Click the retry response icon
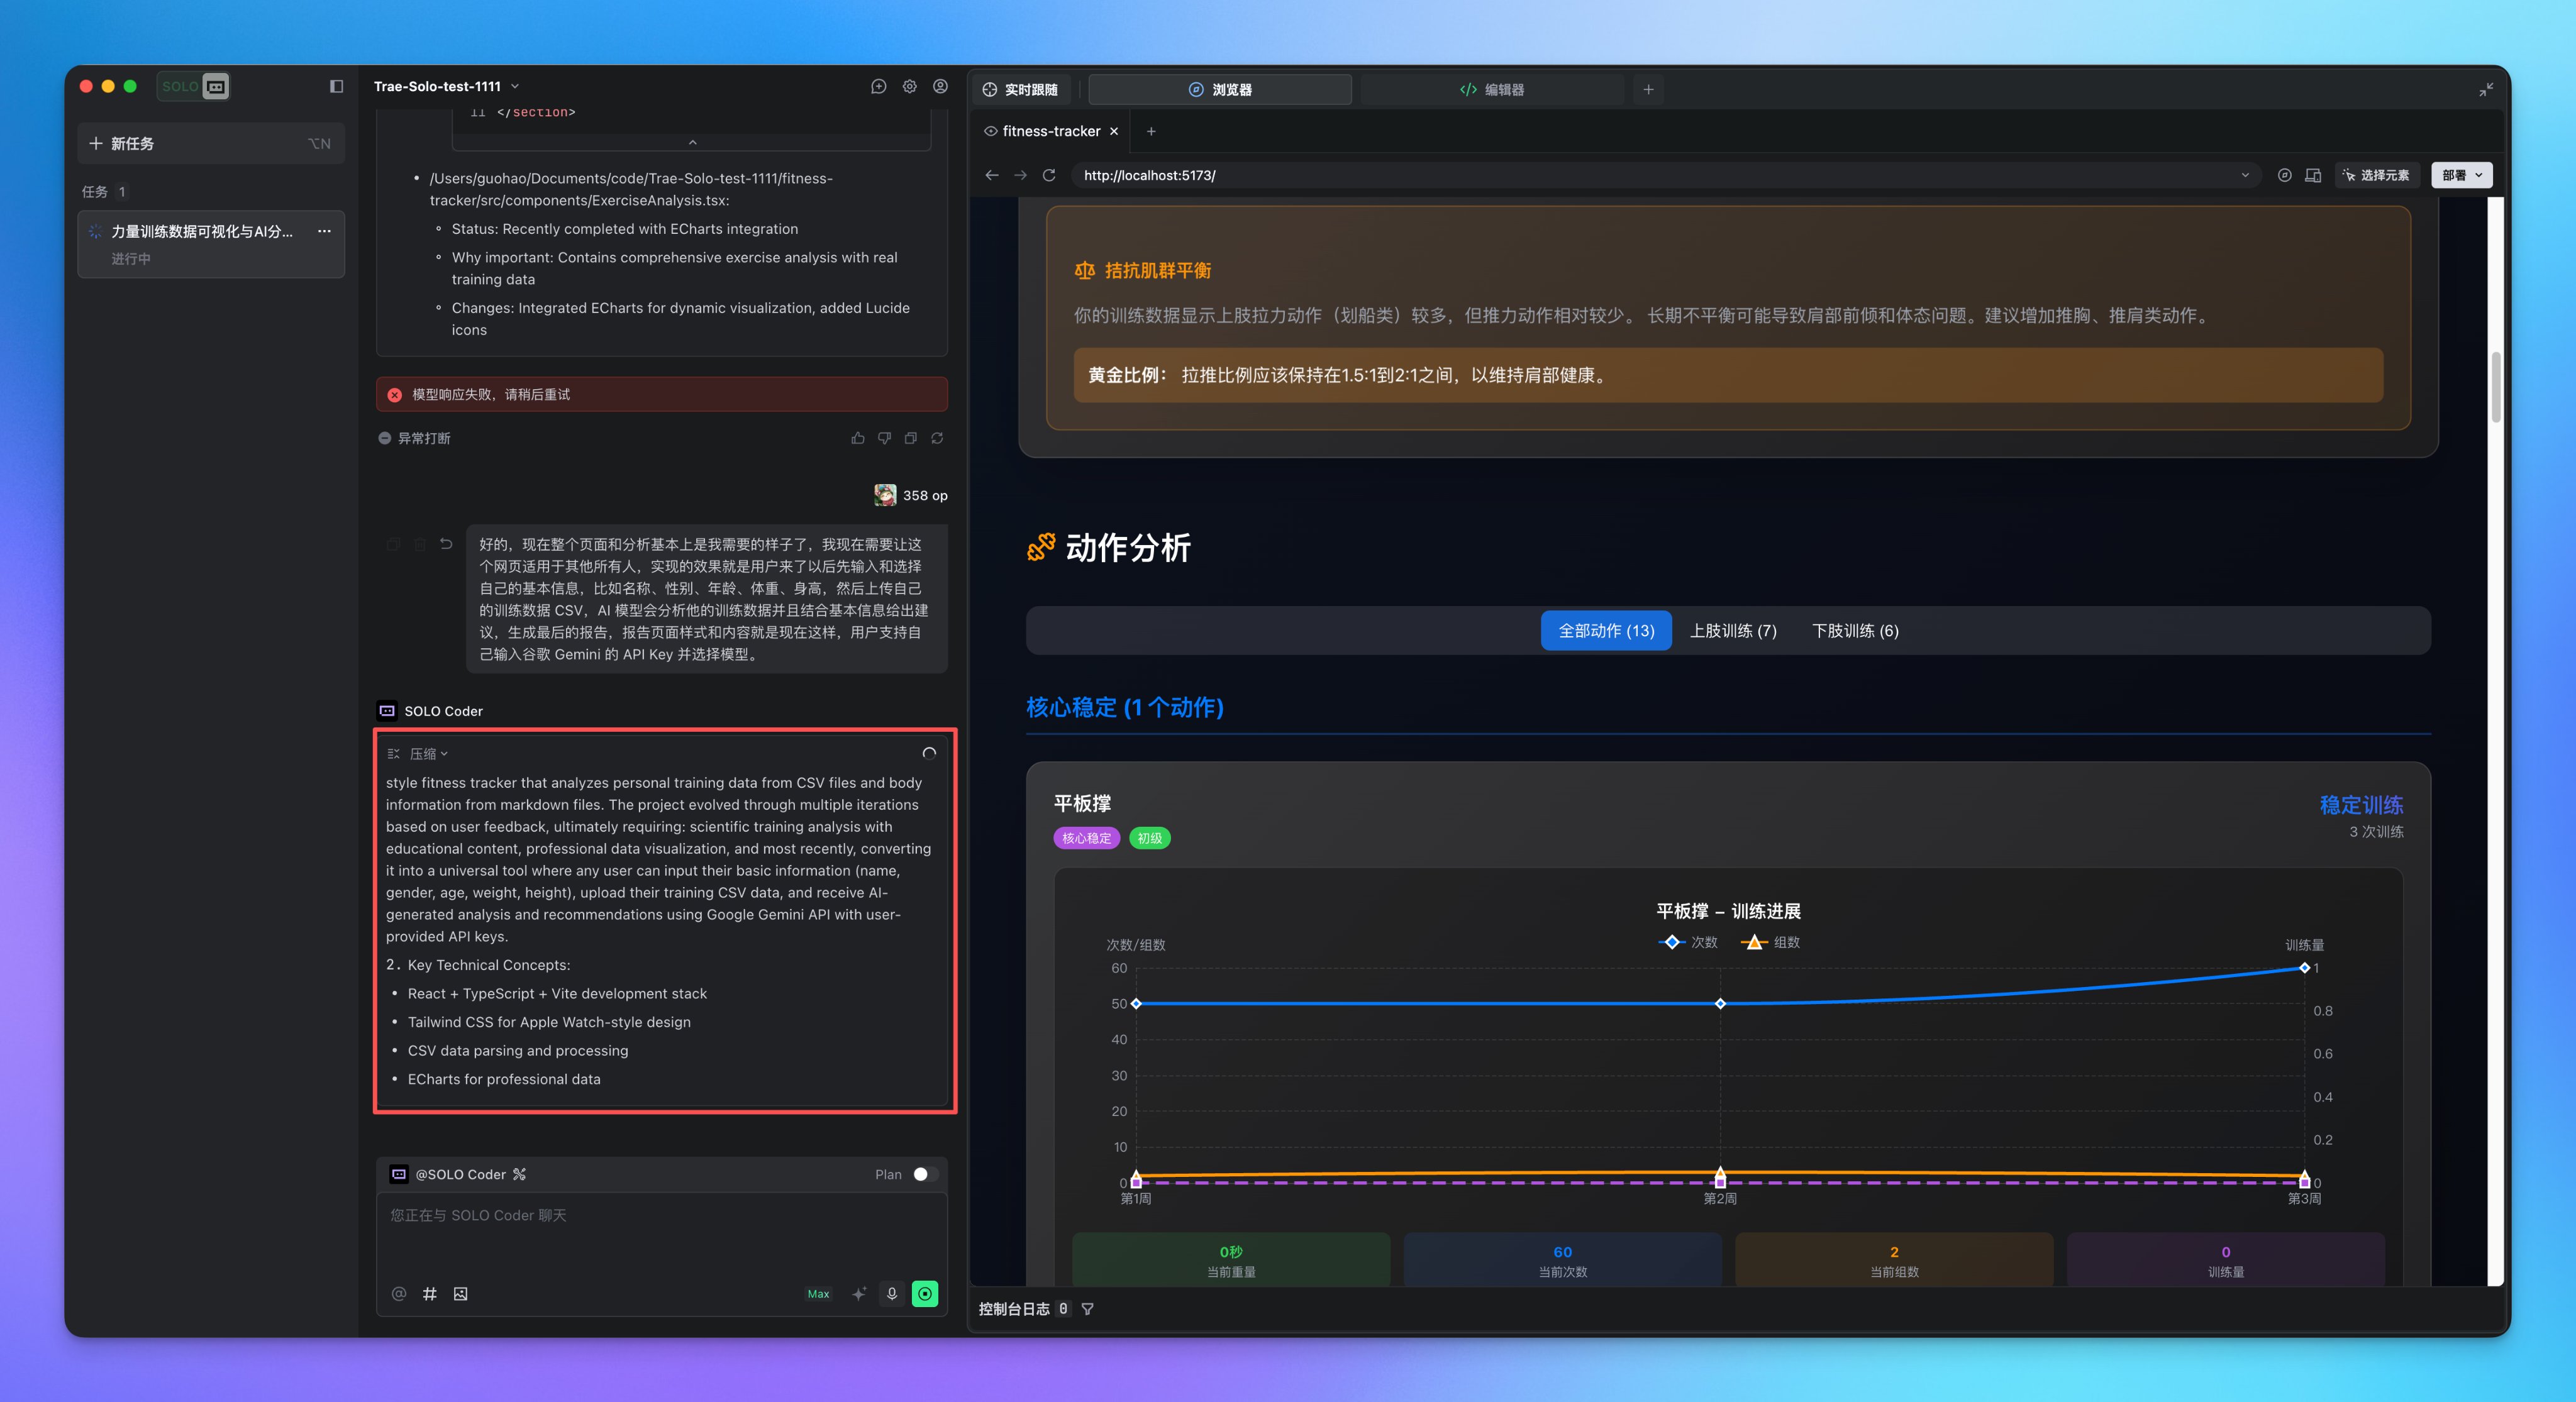The image size is (2576, 1402). [x=937, y=438]
